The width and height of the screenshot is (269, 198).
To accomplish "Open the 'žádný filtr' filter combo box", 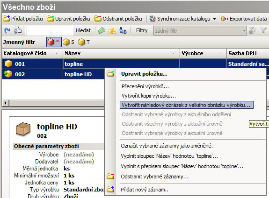I will (200, 31).
